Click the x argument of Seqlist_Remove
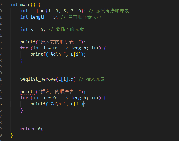The image size is (179, 141). (72, 79)
